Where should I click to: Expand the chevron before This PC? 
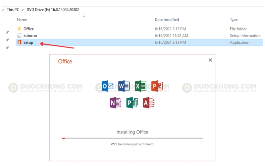(x=3, y=10)
